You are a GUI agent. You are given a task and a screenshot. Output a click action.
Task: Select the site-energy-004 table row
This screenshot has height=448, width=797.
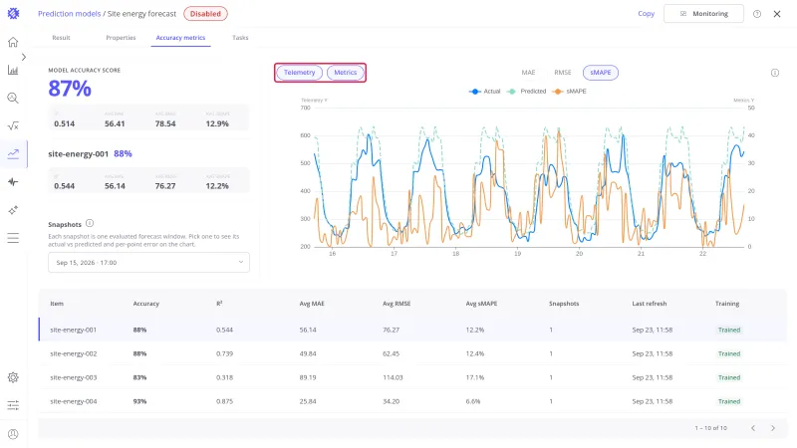point(412,401)
